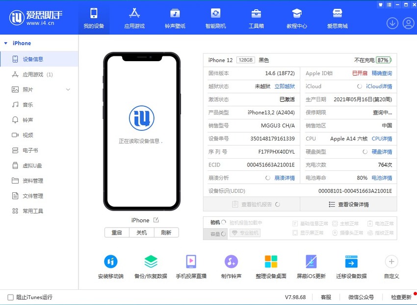Open the CPU详情 link
417x305 pixels.
pos(382,139)
